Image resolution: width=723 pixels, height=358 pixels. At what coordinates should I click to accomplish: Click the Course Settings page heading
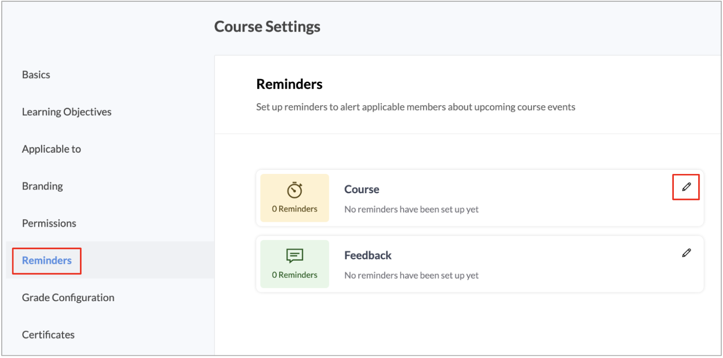(x=267, y=27)
